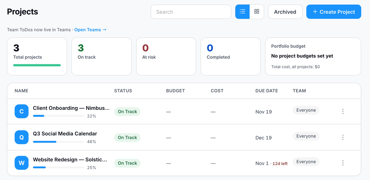Click the 22% progress label

(92, 116)
